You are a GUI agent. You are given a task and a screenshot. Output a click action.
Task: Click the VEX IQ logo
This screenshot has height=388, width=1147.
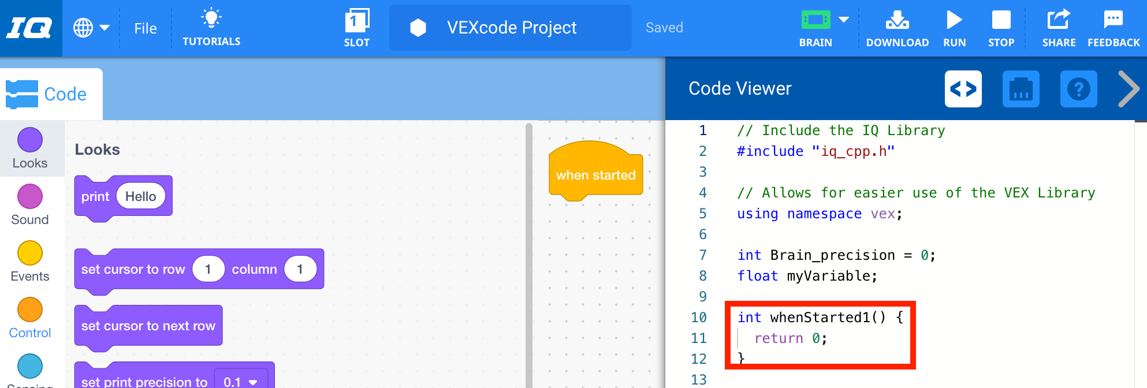pos(30,28)
